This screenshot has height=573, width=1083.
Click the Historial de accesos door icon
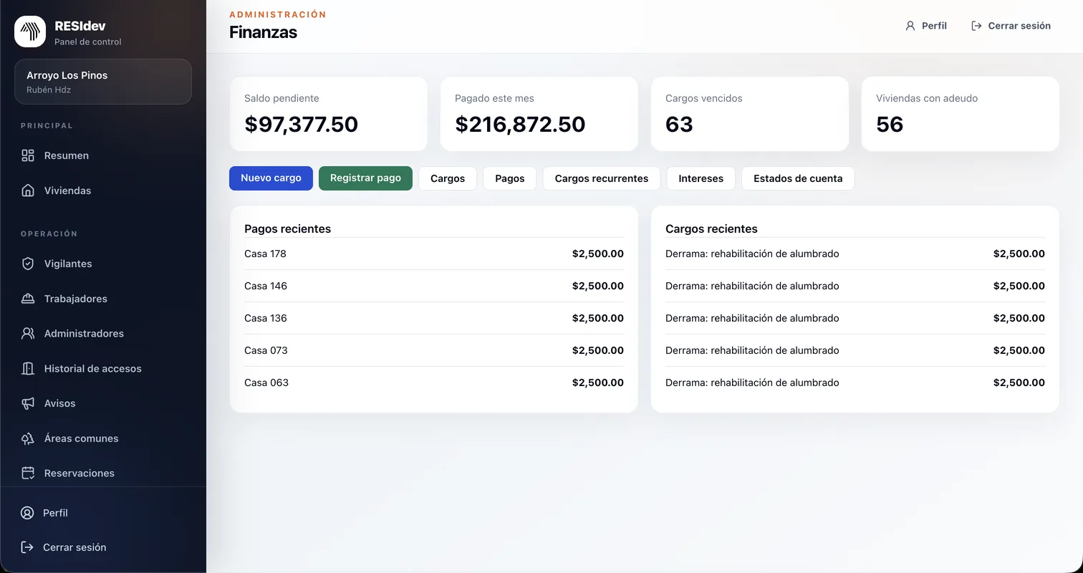(28, 369)
